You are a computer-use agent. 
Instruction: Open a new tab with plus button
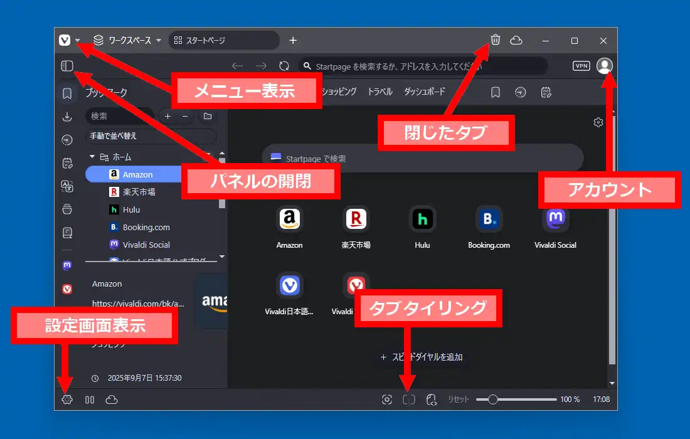[293, 41]
